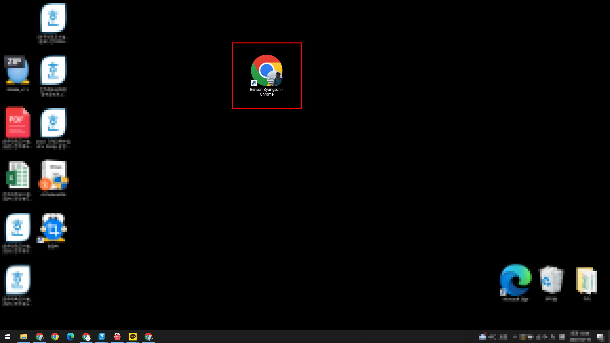
Task: Select the folder icon at desktop bottom-right
Action: coord(587,281)
